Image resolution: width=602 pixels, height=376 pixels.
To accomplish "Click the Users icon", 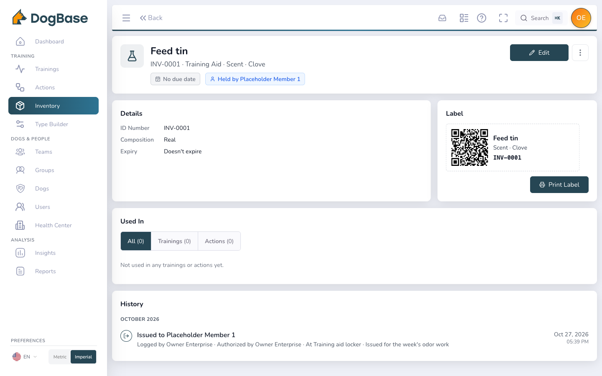I will (x=20, y=207).
